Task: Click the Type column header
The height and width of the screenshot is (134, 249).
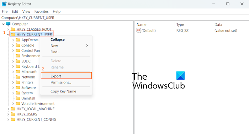Action: 180,25
